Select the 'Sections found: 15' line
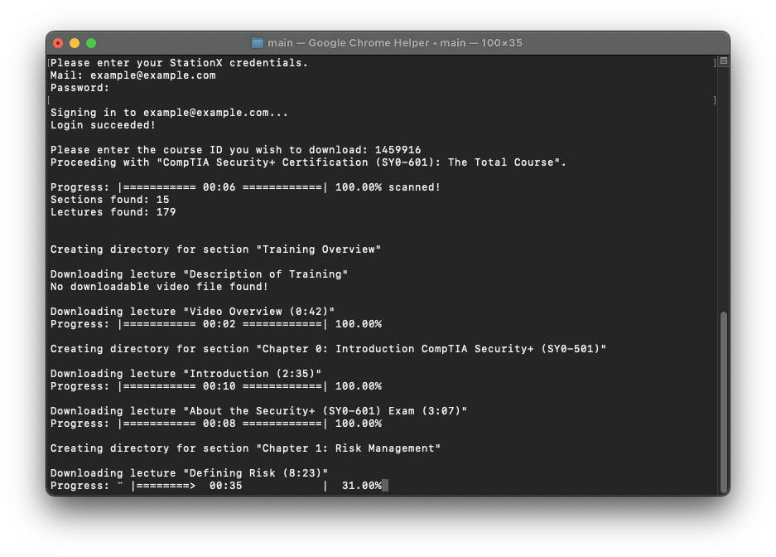This screenshot has width=776, height=557. pos(108,199)
